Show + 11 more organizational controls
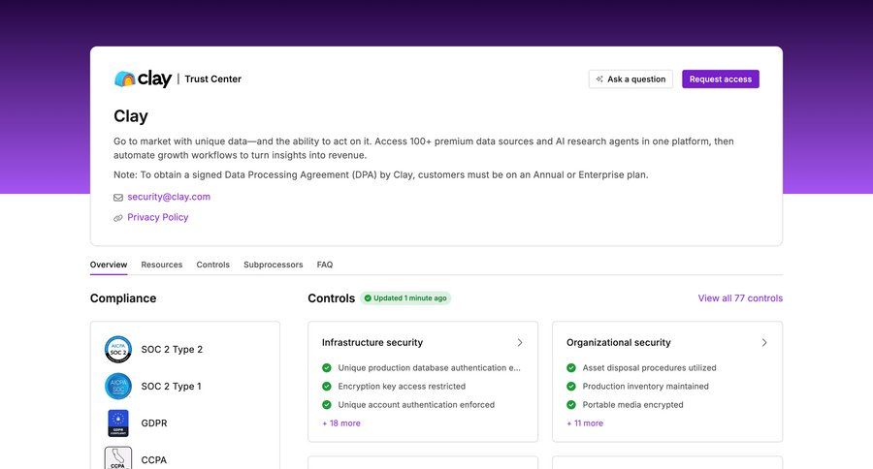This screenshot has height=469, width=873. point(585,423)
